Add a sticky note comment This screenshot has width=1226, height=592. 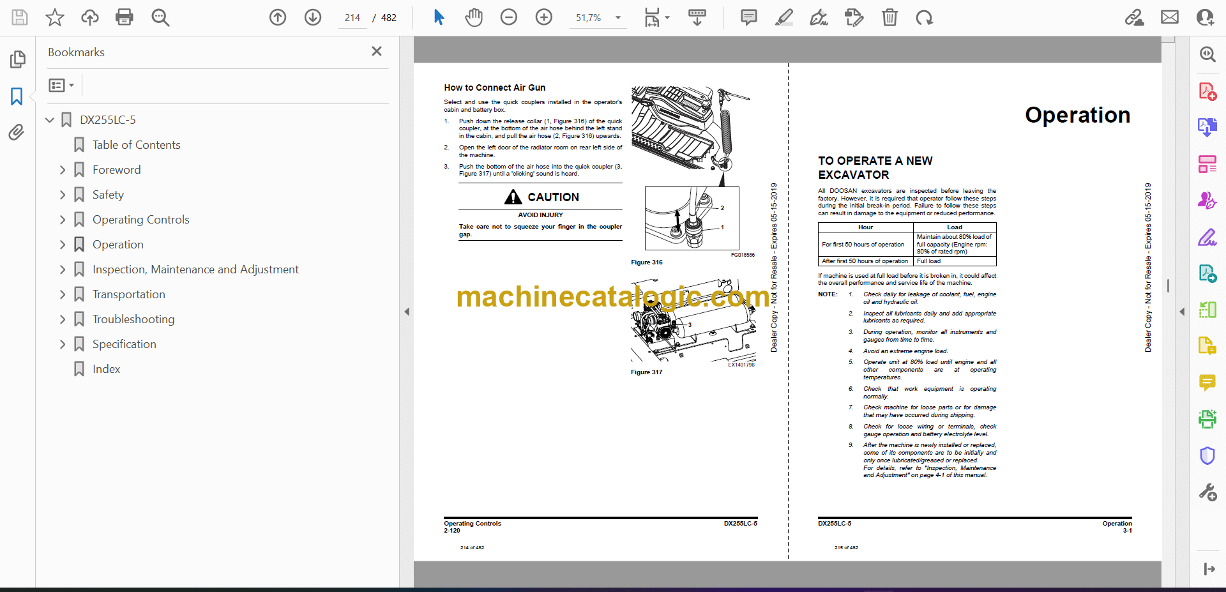[x=748, y=17]
